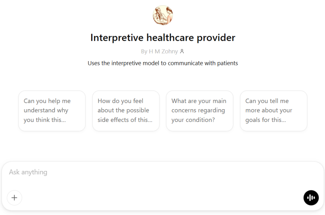Click the word "Zohny" in the author line

click(x=169, y=51)
